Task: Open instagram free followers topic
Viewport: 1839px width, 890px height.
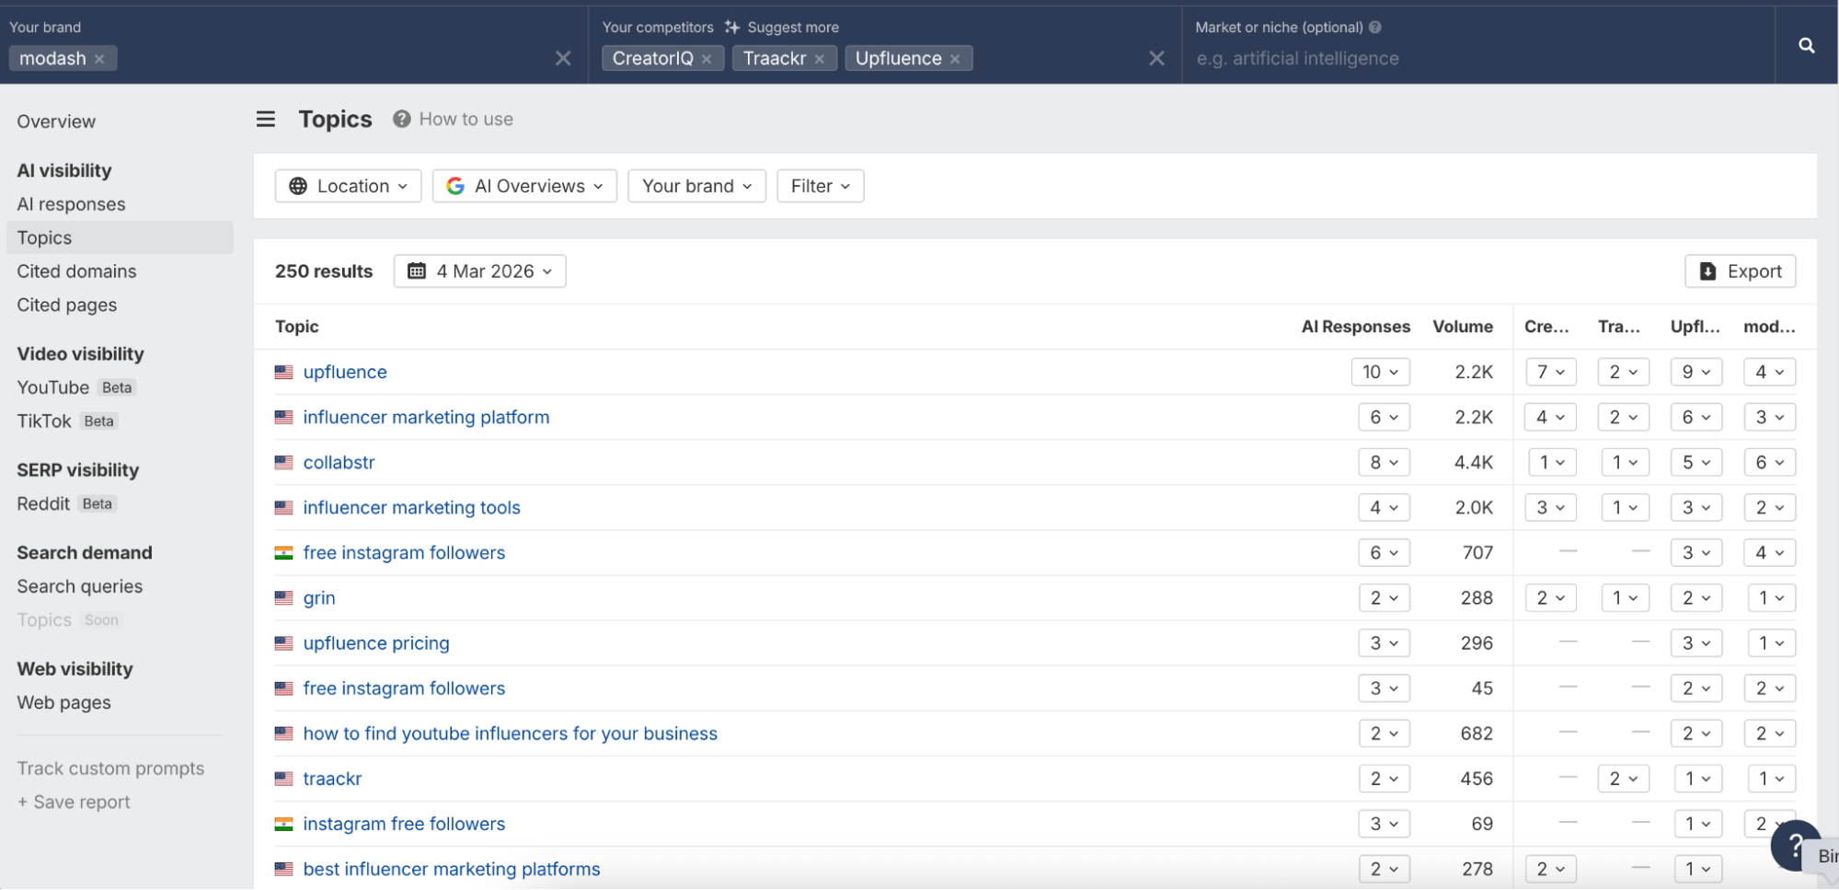Action: [x=404, y=824]
